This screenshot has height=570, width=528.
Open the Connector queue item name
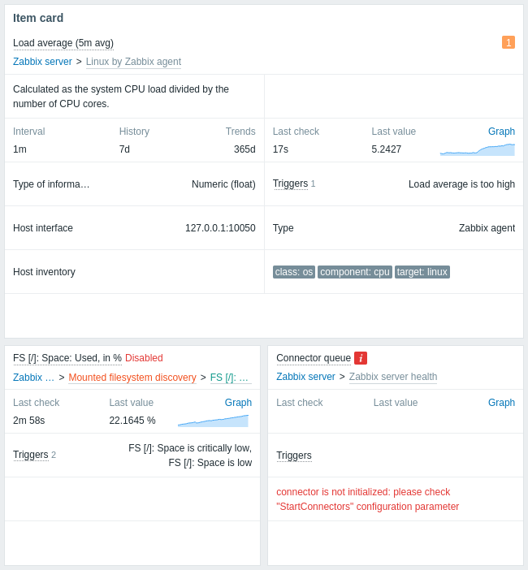tap(314, 358)
